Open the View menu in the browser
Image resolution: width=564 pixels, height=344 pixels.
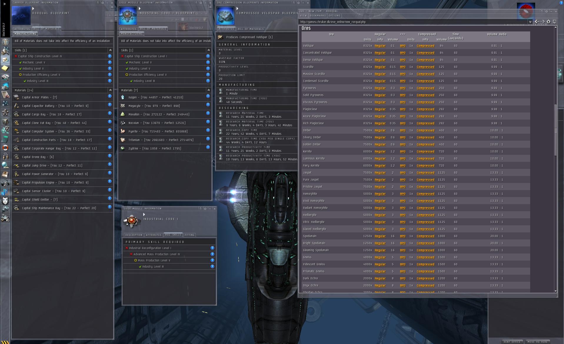(x=303, y=16)
